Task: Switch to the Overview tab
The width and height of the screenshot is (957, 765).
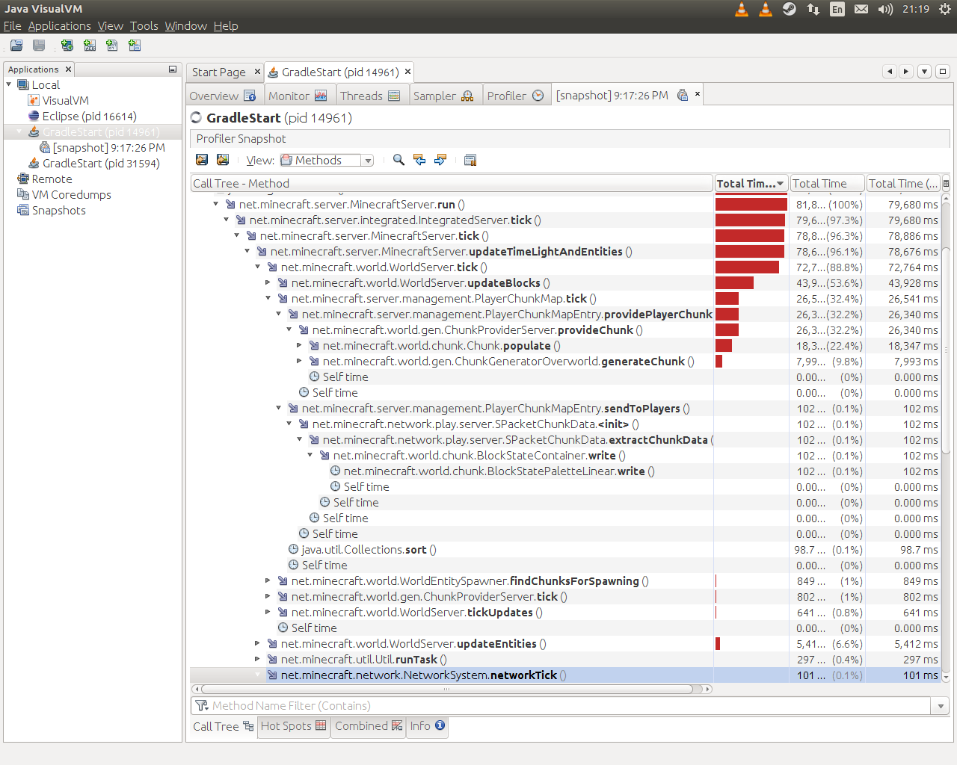Action: (x=223, y=96)
